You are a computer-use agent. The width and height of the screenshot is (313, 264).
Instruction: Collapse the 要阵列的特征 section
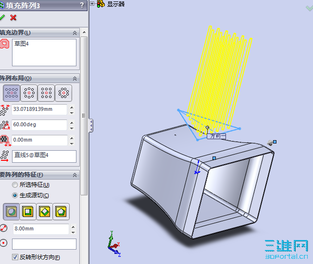click(75, 175)
